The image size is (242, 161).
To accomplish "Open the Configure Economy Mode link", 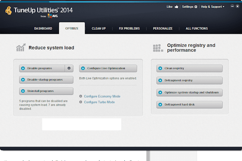I will click(x=102, y=96).
